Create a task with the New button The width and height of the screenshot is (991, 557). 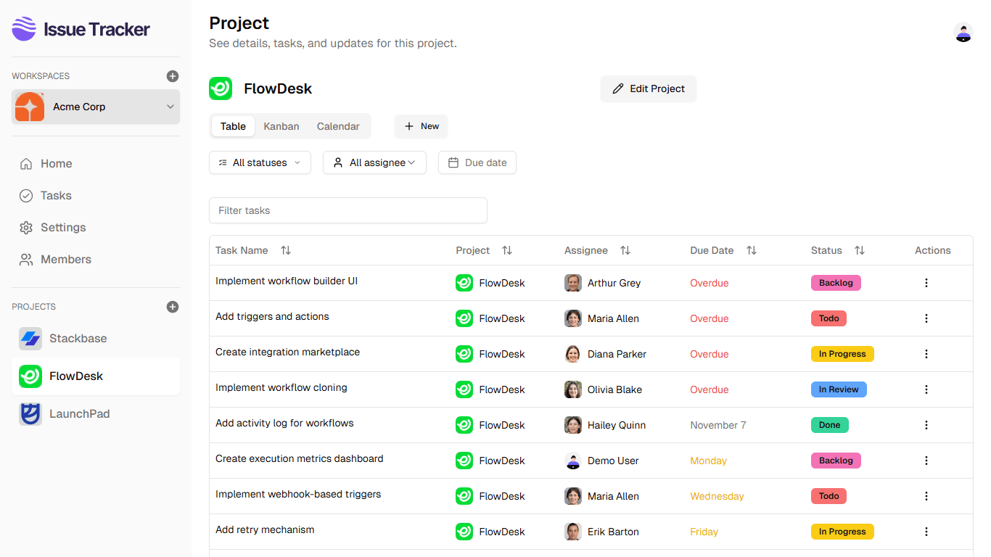tap(421, 126)
